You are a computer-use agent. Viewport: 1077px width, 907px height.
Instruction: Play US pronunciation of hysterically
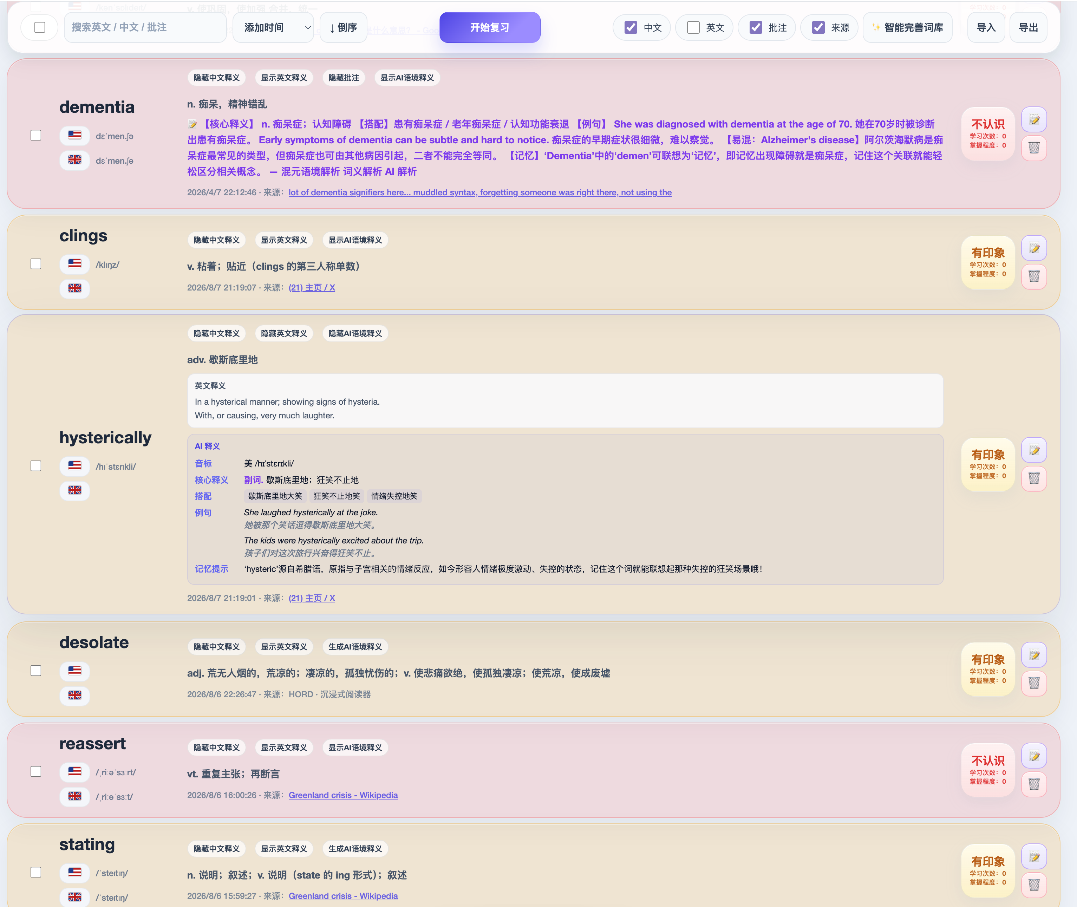coord(75,466)
